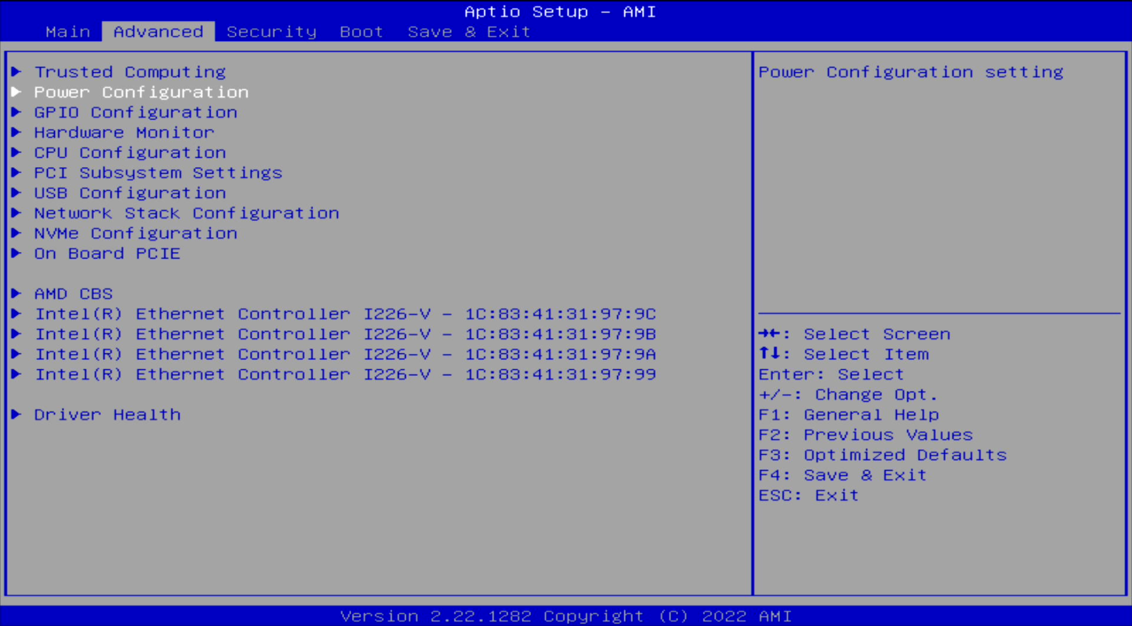Click the up-down arrows Select Item hint
1132x626 pixels.
(844, 354)
